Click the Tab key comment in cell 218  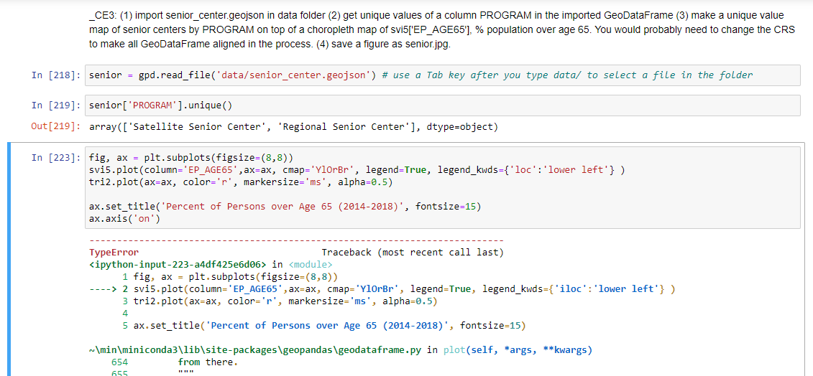tap(566, 75)
